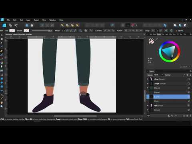Toggle visibility of the Hip group layer
Image resolution: width=192 pixels, height=144 pixels.
tap(188, 106)
